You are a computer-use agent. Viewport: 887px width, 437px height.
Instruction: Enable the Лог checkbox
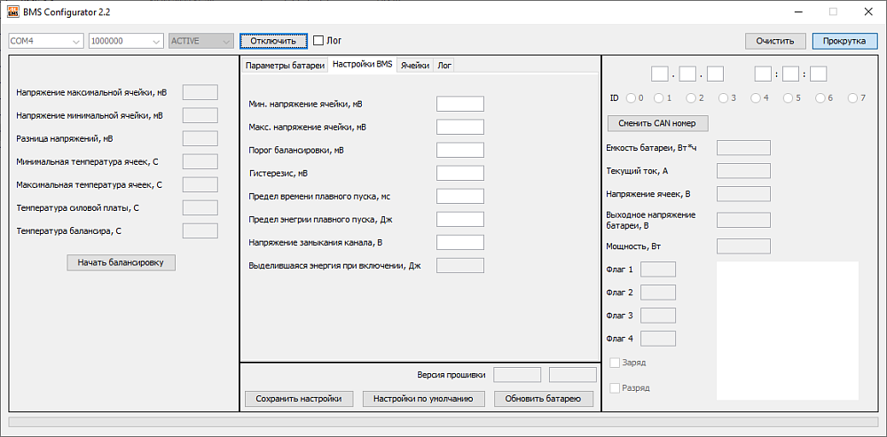tap(318, 41)
